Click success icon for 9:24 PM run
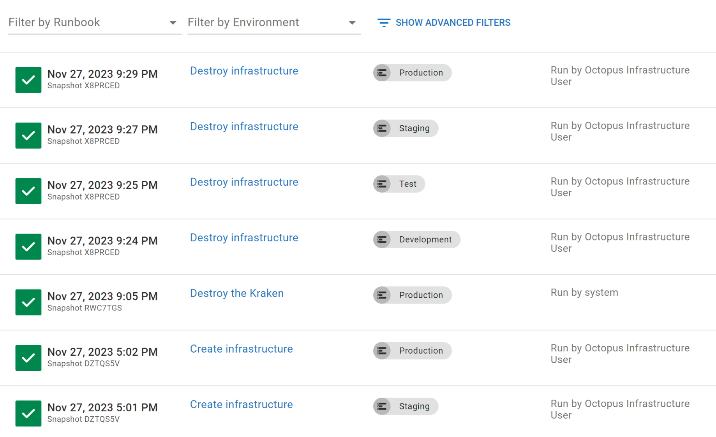Viewport: 716px width, 437px height. (28, 247)
